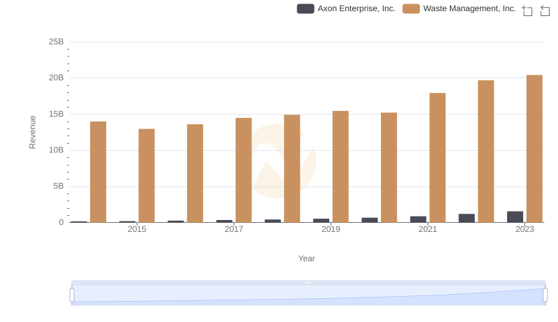Click the Waste Management bar for 2021
The height and width of the screenshot is (322, 558).
pyautogui.click(x=437, y=158)
